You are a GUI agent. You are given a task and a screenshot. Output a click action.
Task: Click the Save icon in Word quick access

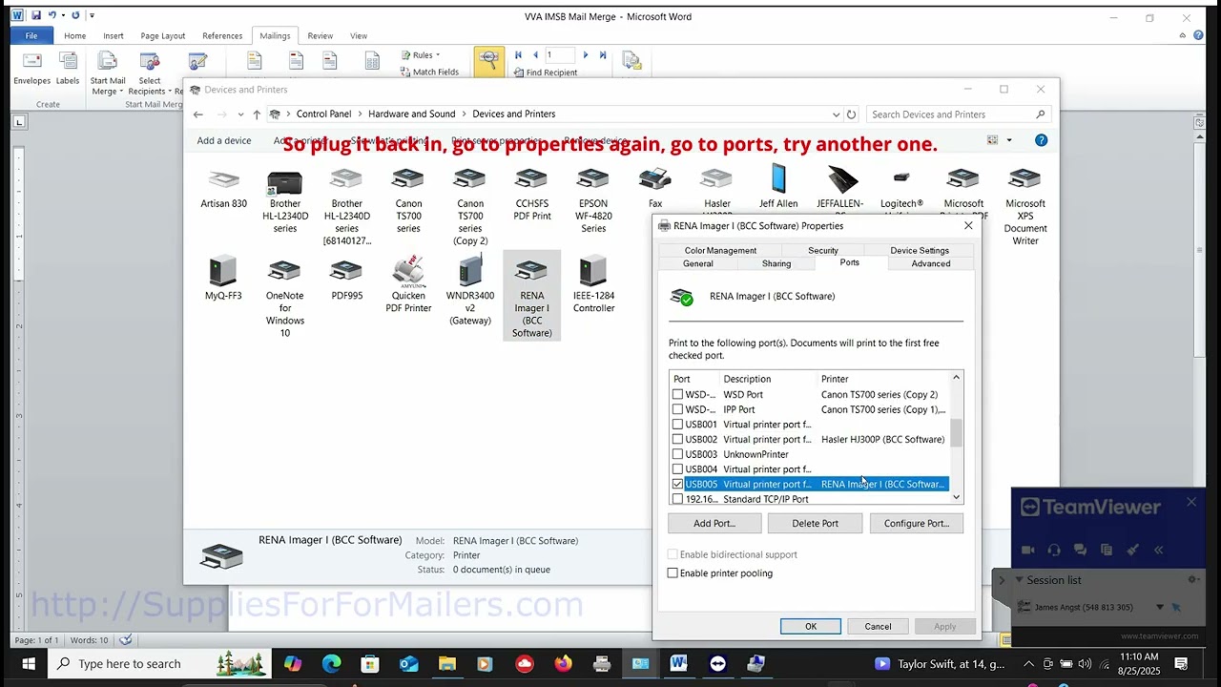pos(36,16)
